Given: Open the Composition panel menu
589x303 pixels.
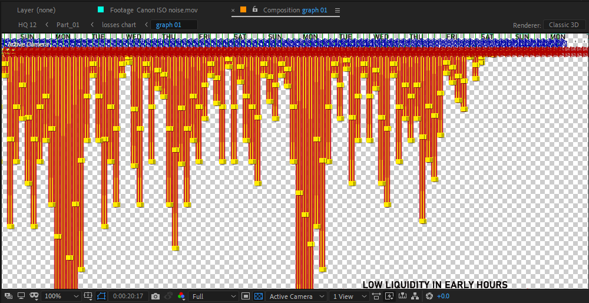Looking at the screenshot, I should (337, 10).
